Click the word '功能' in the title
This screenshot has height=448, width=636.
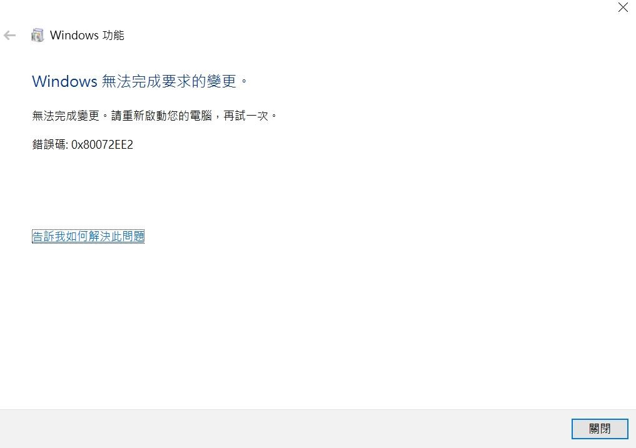(x=113, y=35)
